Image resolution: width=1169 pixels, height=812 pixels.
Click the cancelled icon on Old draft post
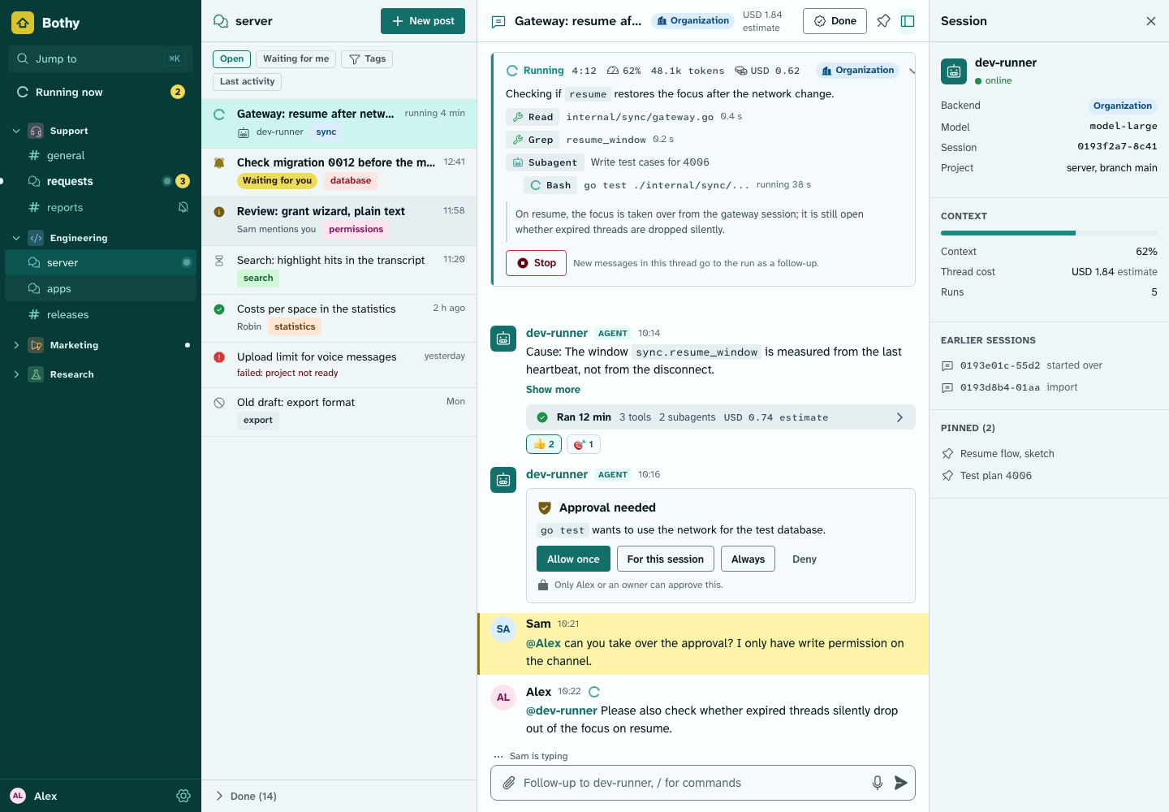pyautogui.click(x=219, y=403)
